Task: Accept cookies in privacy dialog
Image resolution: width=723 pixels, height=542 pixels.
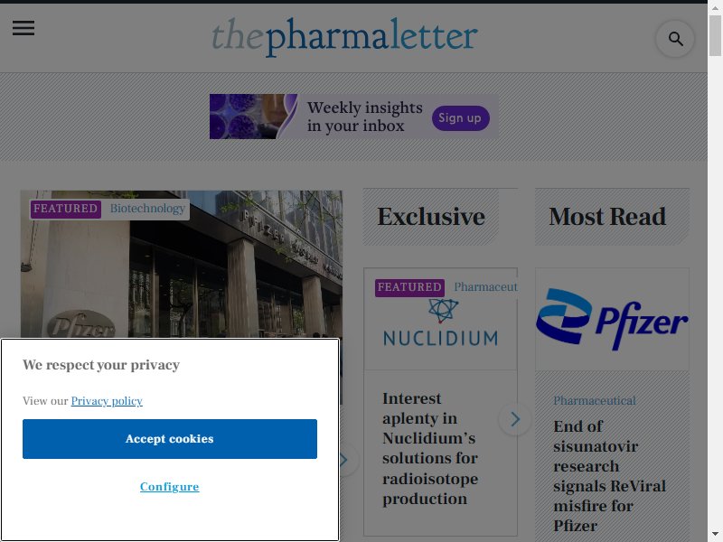Action: click(170, 439)
